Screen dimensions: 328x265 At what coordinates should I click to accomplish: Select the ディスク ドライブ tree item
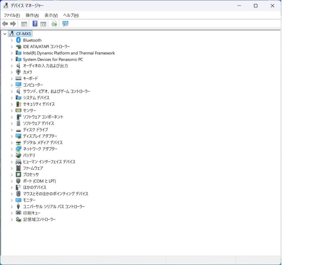tap(35, 129)
